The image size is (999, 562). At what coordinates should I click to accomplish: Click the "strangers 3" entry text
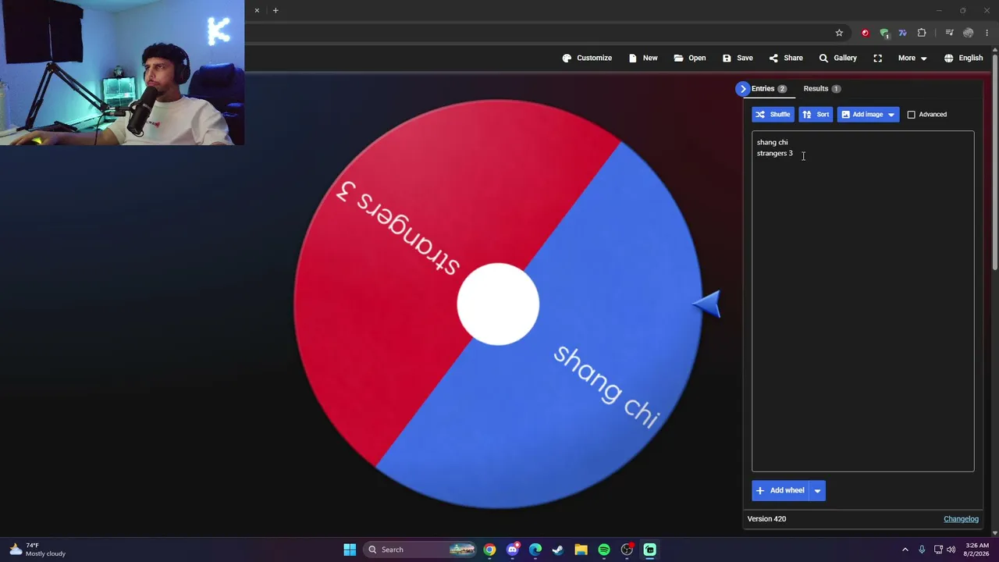(x=774, y=153)
